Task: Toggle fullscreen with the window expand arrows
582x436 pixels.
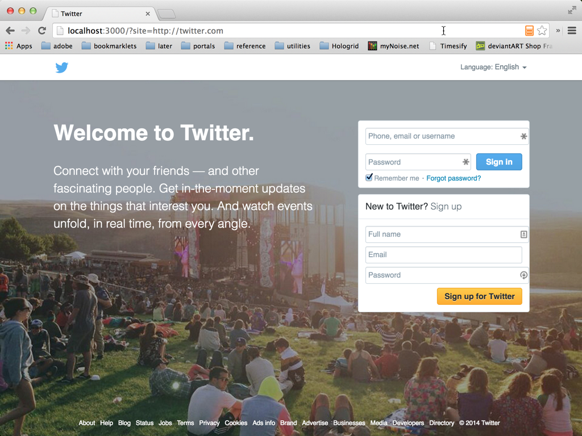Action: (572, 10)
